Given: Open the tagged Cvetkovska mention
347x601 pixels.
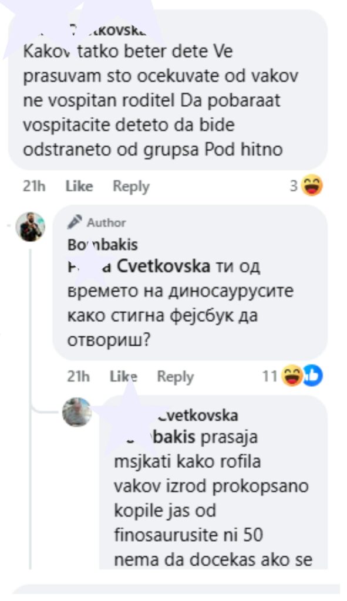Looking at the screenshot, I should point(139,266).
